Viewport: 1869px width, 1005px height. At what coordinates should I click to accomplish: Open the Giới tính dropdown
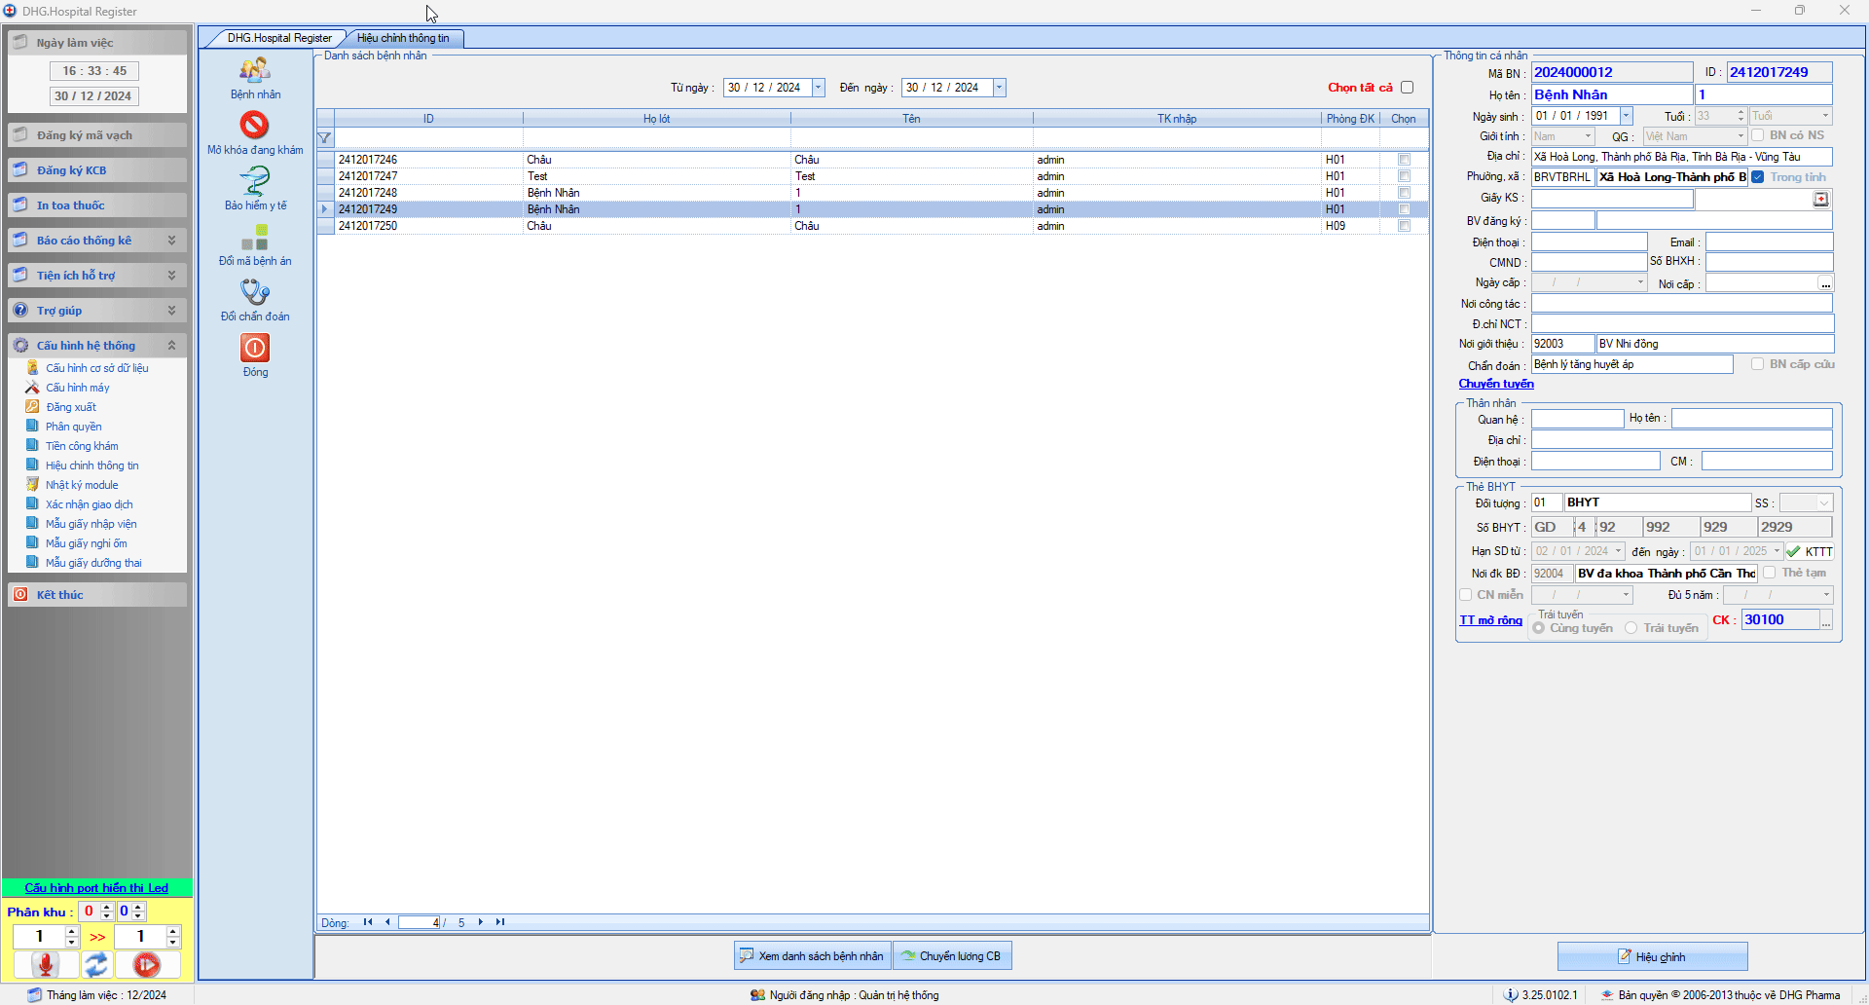point(1588,136)
